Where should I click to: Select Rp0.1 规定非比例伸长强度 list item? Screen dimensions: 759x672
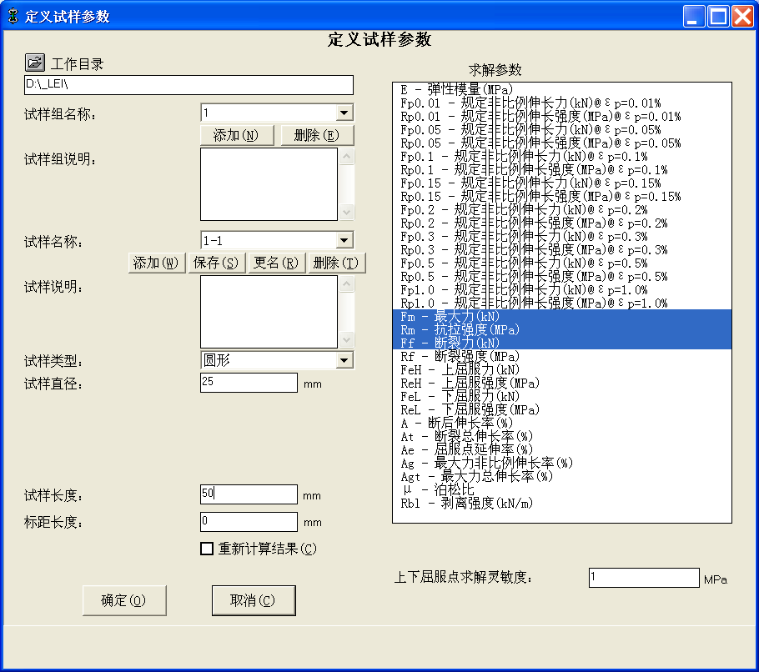562,170
